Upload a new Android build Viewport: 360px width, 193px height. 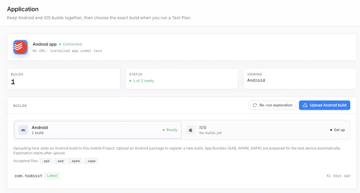point(324,105)
